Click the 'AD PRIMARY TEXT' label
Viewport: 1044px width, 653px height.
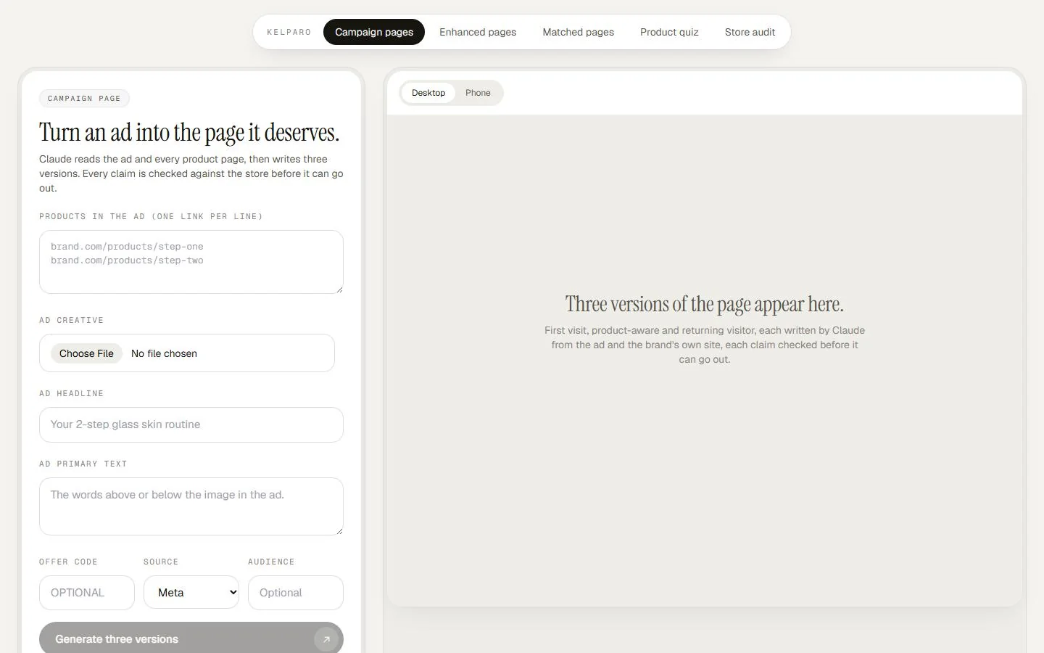point(83,464)
